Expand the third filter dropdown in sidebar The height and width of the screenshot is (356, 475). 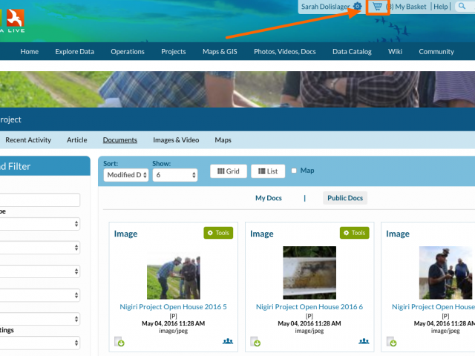(39, 271)
